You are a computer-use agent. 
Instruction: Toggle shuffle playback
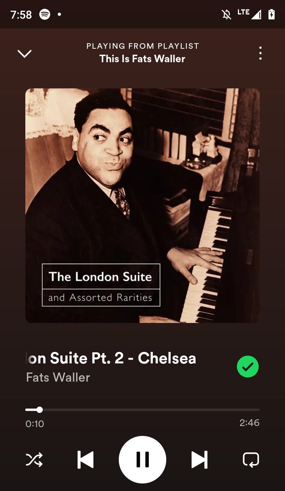[x=34, y=460]
